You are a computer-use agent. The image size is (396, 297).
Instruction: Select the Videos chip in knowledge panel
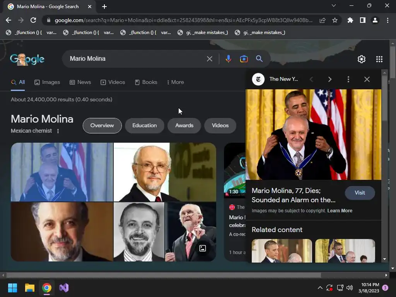tap(220, 126)
